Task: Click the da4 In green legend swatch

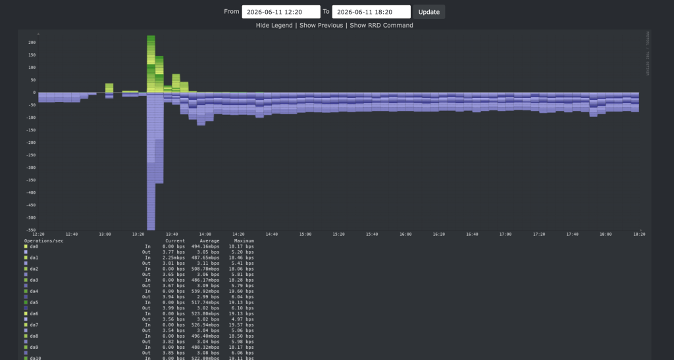Action: (26, 291)
